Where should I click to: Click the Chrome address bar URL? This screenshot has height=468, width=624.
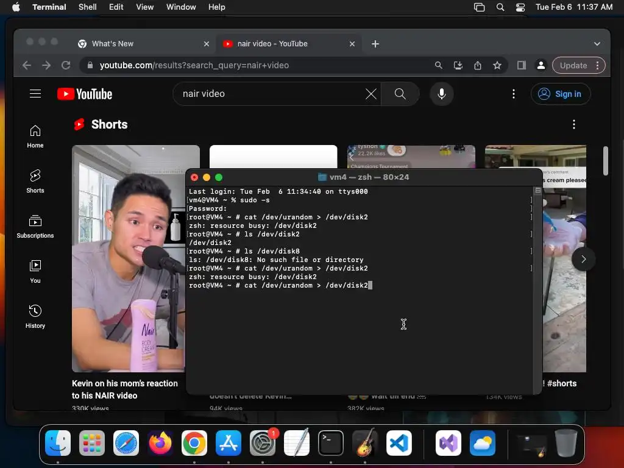click(x=194, y=65)
